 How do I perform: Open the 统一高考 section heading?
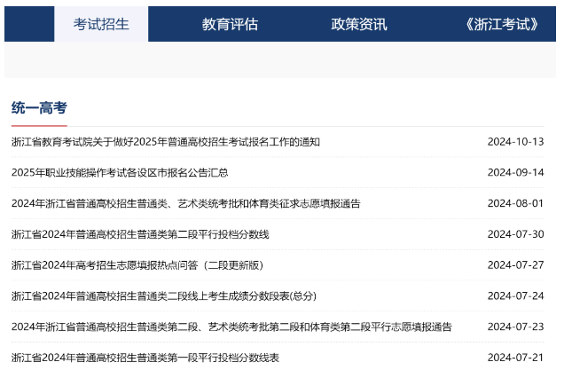pos(39,107)
